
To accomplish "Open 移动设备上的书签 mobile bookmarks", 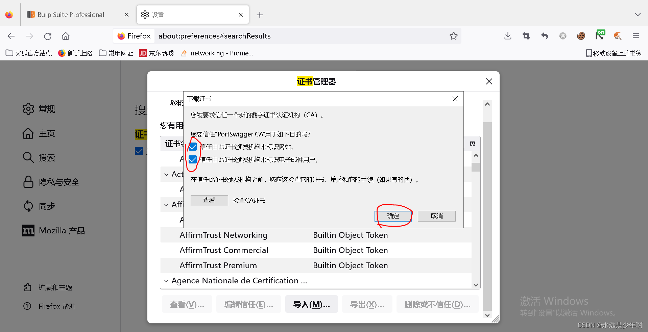I will coord(614,53).
